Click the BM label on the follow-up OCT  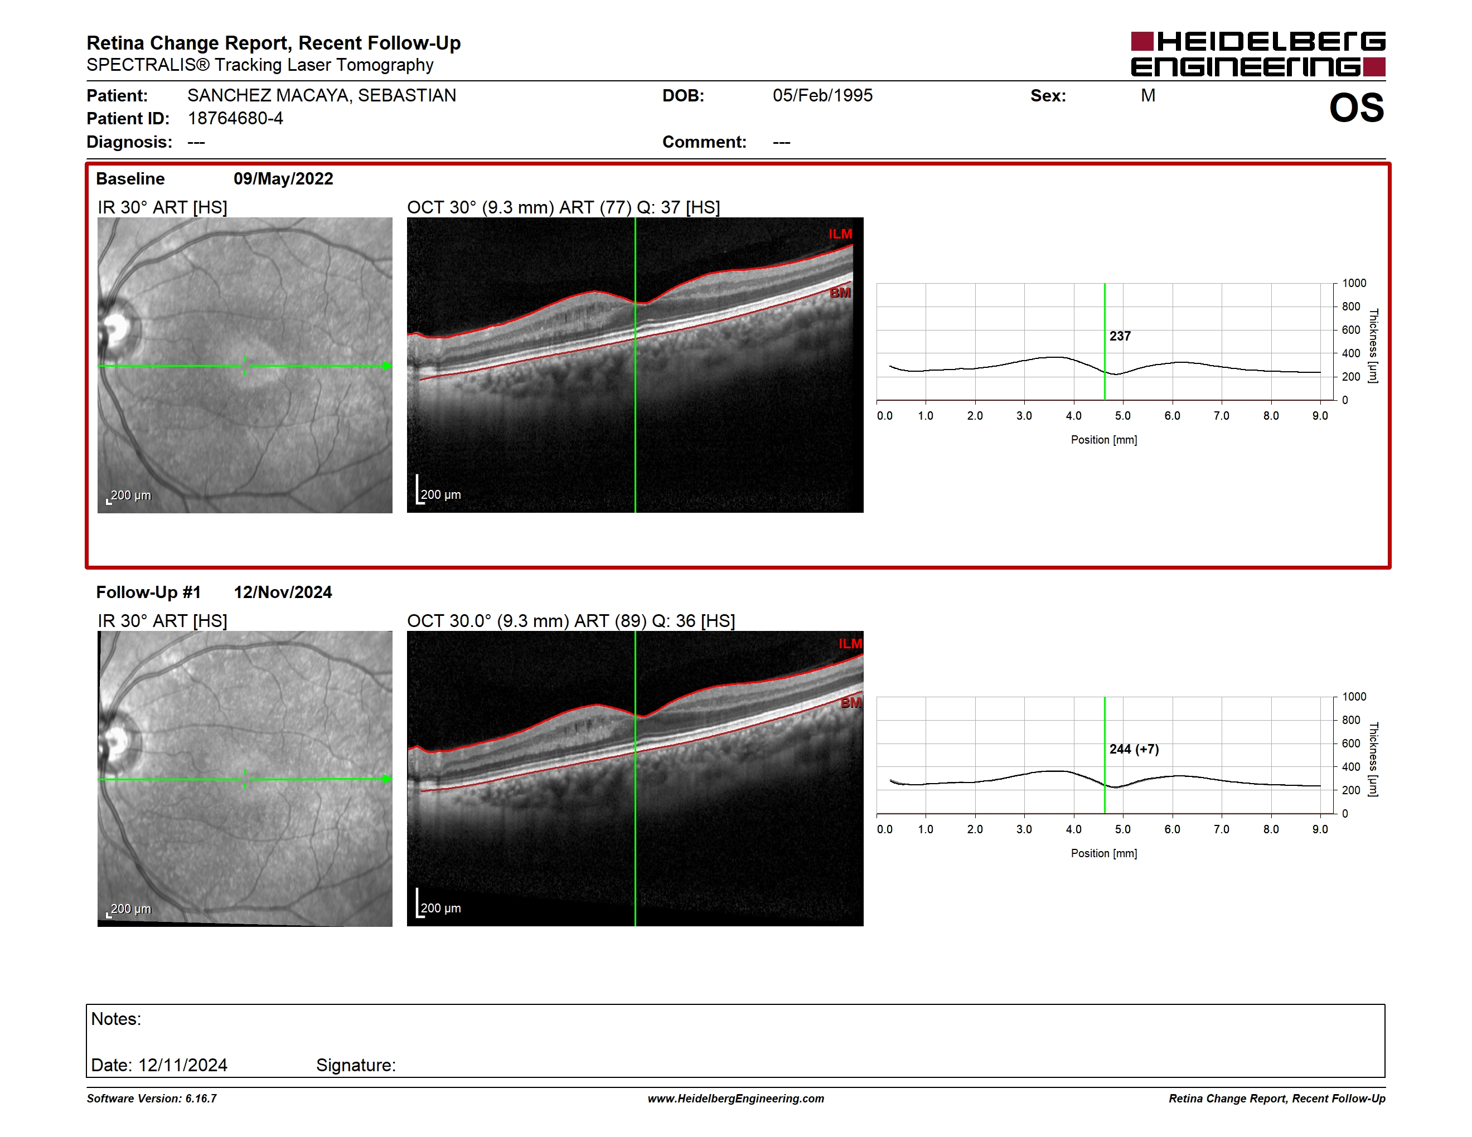(x=851, y=703)
